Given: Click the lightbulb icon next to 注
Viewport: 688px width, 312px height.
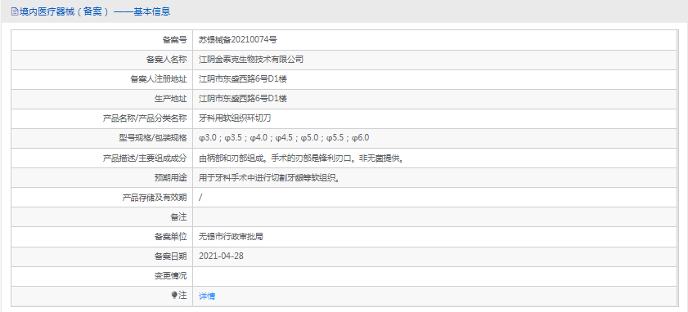Looking at the screenshot, I should [x=174, y=296].
